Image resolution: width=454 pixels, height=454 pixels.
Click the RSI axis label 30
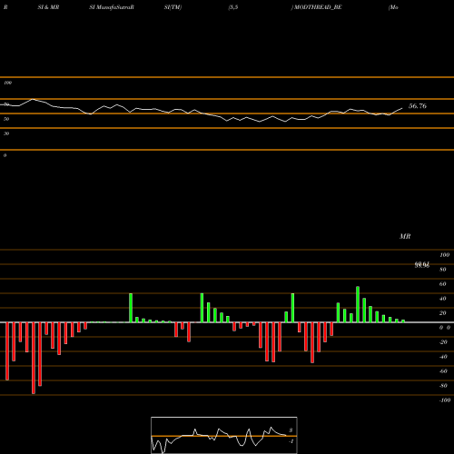tap(6, 133)
